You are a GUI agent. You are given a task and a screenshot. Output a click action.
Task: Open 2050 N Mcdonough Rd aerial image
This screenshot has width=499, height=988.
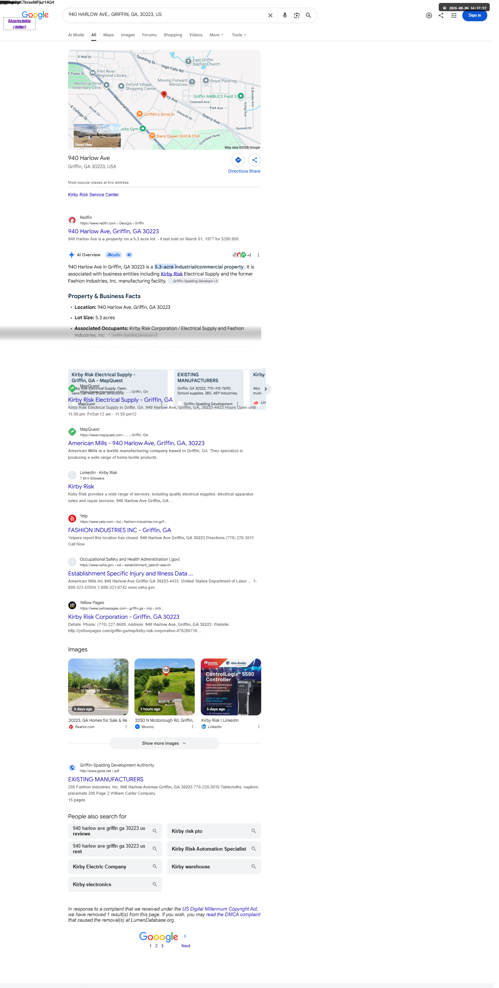click(164, 687)
